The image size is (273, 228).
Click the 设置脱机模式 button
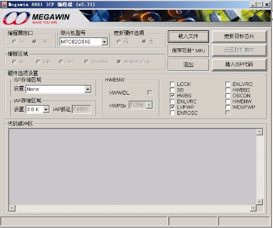(x=239, y=50)
